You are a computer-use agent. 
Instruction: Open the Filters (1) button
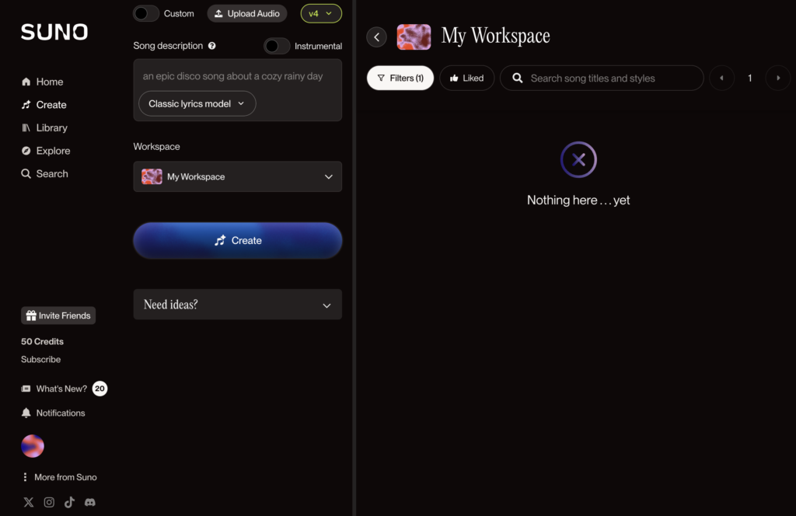pos(400,78)
